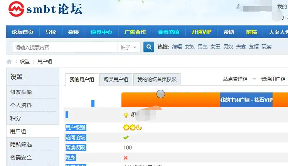Screen dimensions: 288x166
Task: Open 道具中心 in navigation bar
Action: [101, 32]
